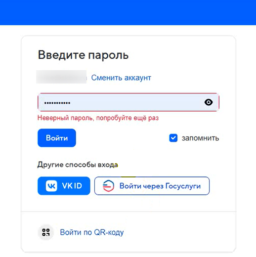Focus the password input field

tap(128, 102)
